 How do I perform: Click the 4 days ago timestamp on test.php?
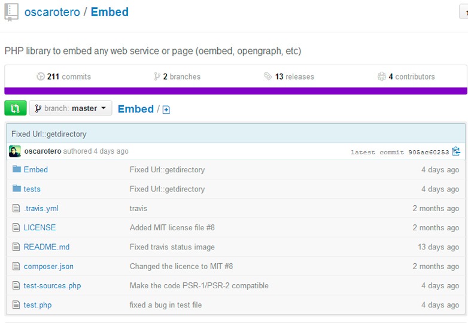440,305
